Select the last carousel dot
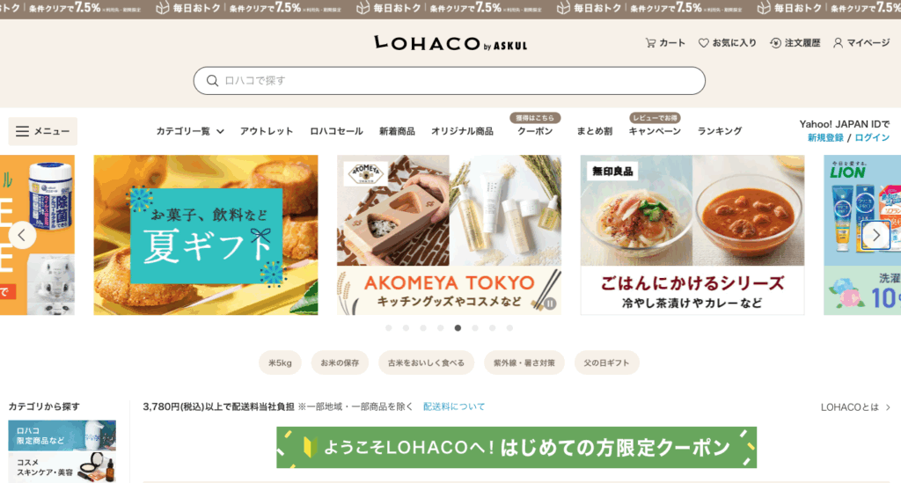Viewport: 901px width, 483px height. pos(509,328)
